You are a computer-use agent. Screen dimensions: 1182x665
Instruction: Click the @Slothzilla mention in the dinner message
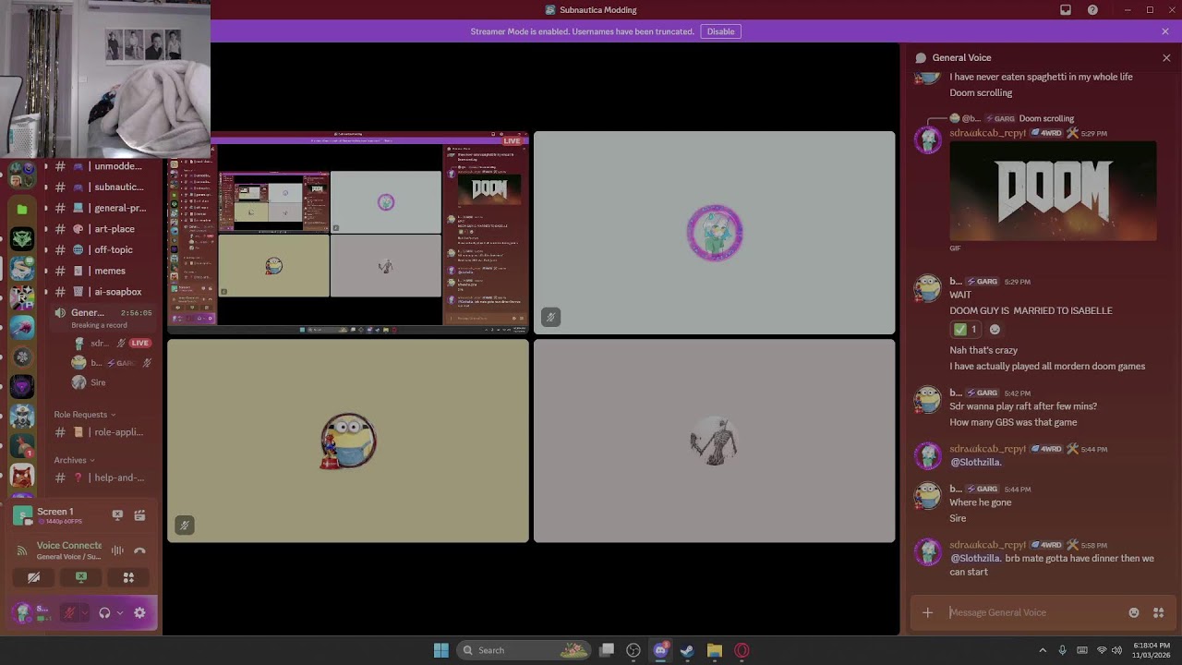[976, 559]
